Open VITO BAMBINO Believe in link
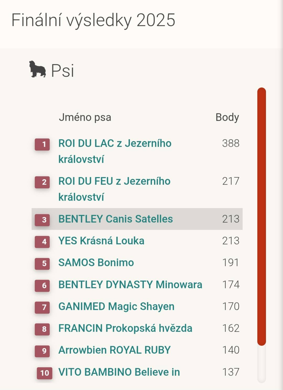This screenshot has height=390, width=283. coord(119,372)
